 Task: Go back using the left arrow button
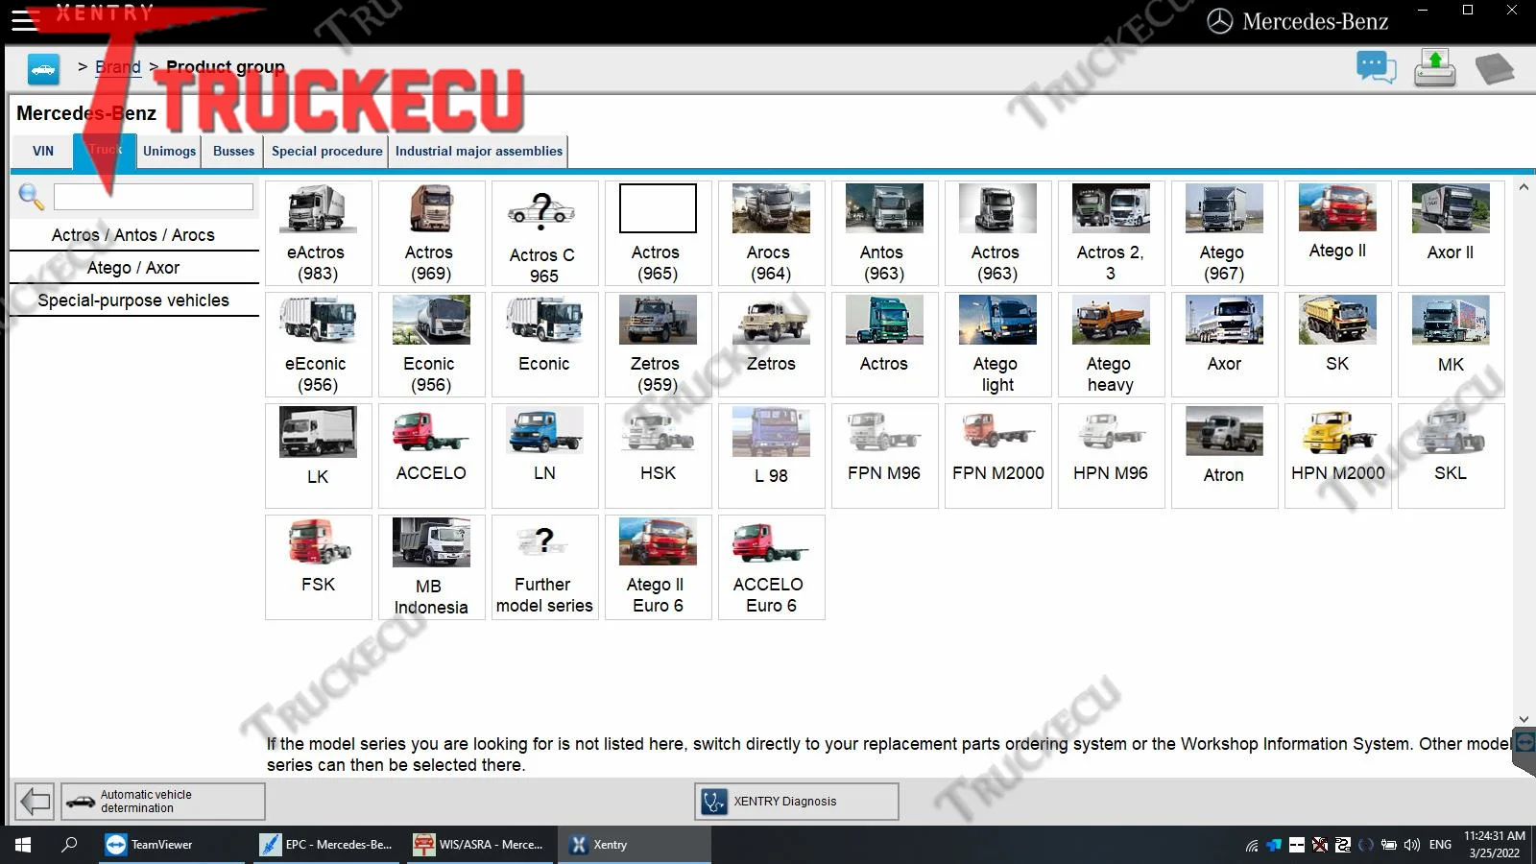click(x=36, y=801)
